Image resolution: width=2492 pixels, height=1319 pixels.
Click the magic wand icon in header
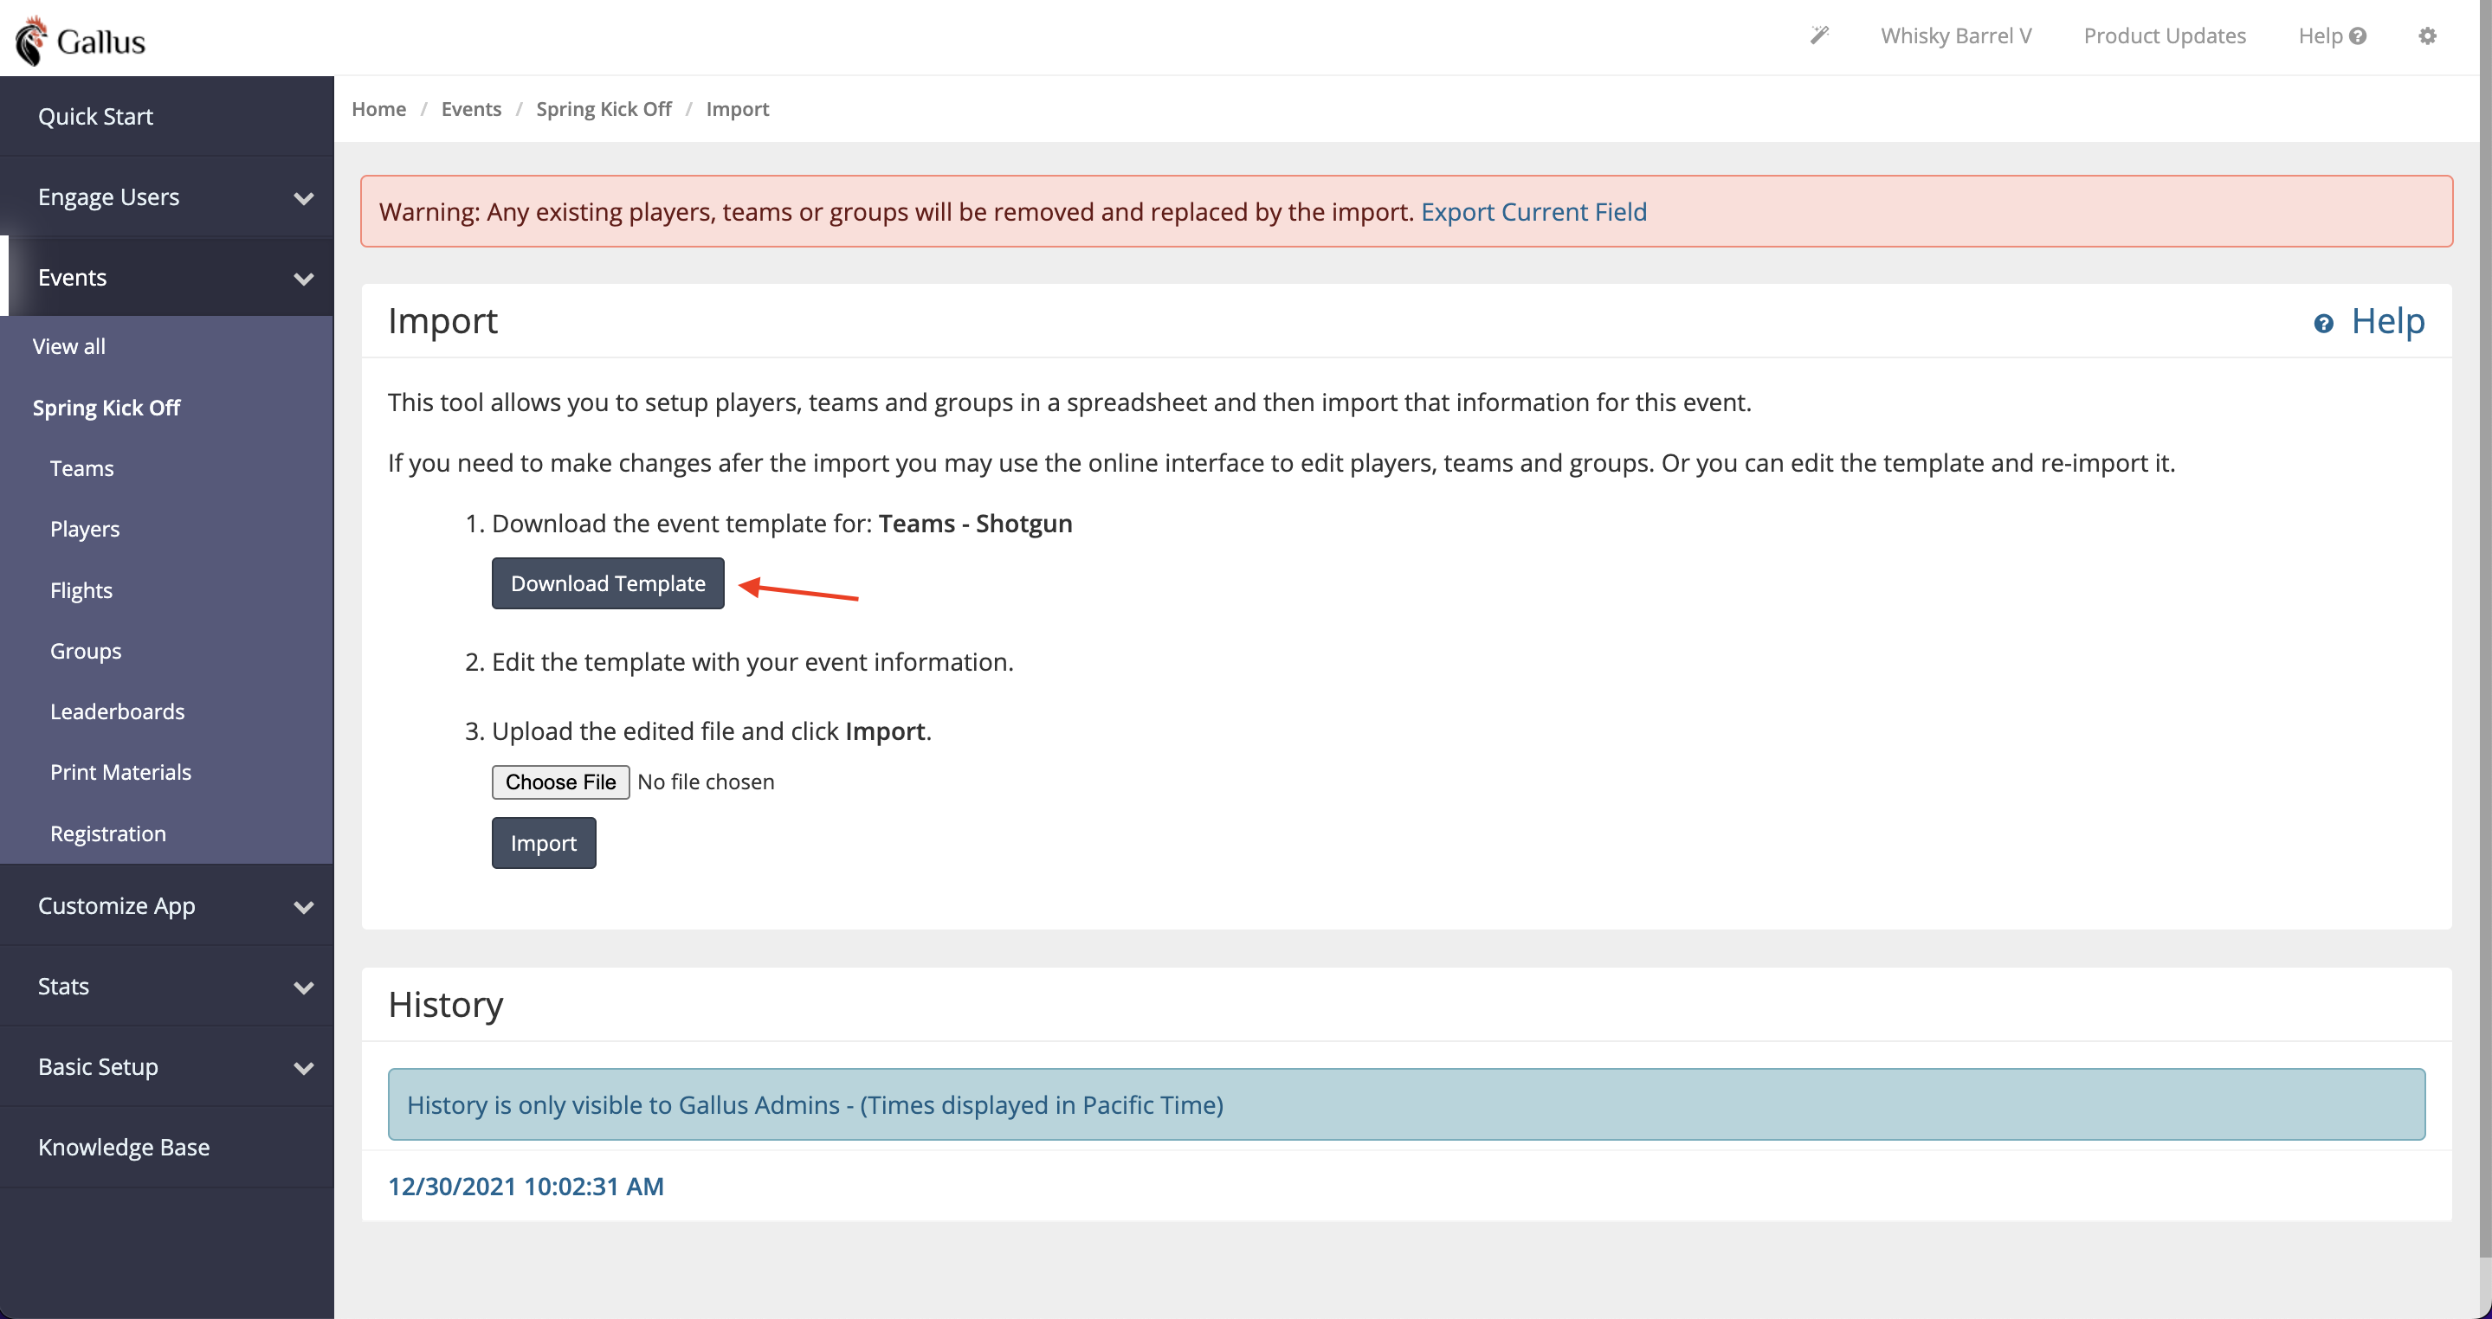(x=1818, y=35)
